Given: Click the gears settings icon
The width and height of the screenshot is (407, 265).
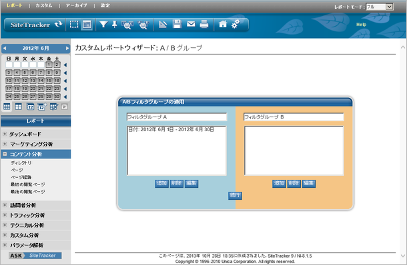Looking at the screenshot, I should pyautogui.click(x=236, y=24).
